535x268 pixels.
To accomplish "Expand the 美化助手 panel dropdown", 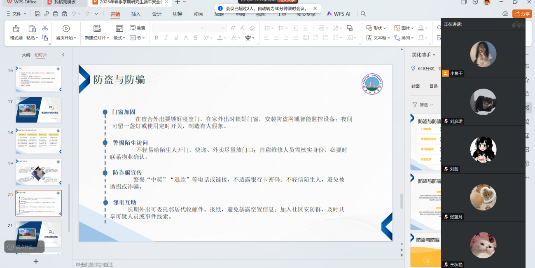I will [435, 55].
